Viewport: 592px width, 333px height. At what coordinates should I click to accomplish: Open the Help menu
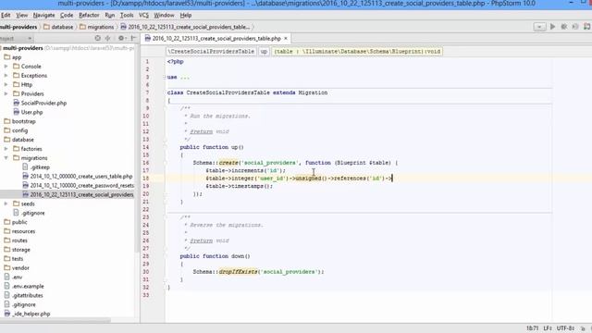coord(185,15)
